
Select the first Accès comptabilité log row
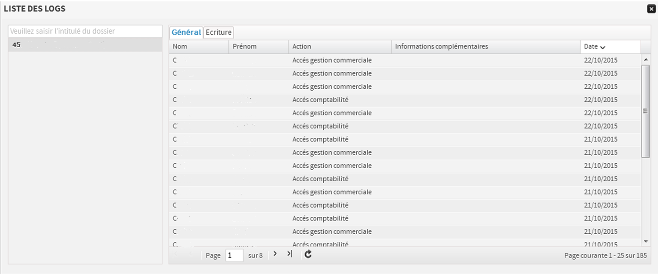(320, 100)
